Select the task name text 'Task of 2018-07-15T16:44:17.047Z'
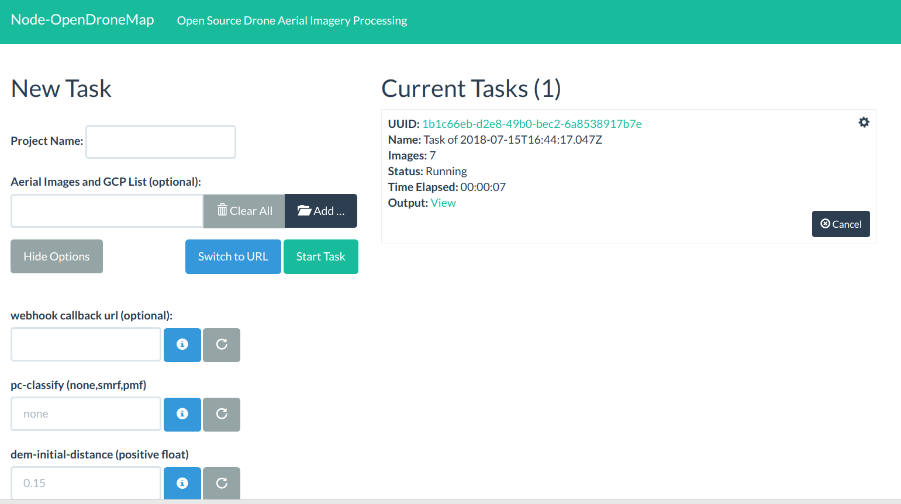The image size is (901, 504). point(513,140)
